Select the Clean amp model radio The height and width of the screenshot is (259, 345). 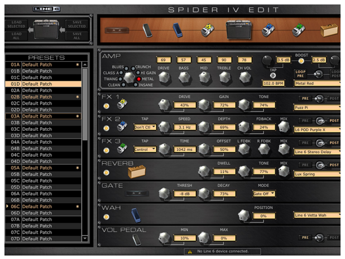pos(123,85)
